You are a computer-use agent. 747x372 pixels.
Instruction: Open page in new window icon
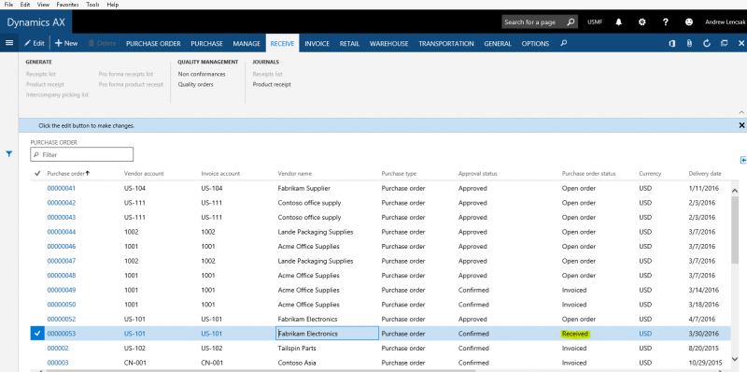pos(725,43)
